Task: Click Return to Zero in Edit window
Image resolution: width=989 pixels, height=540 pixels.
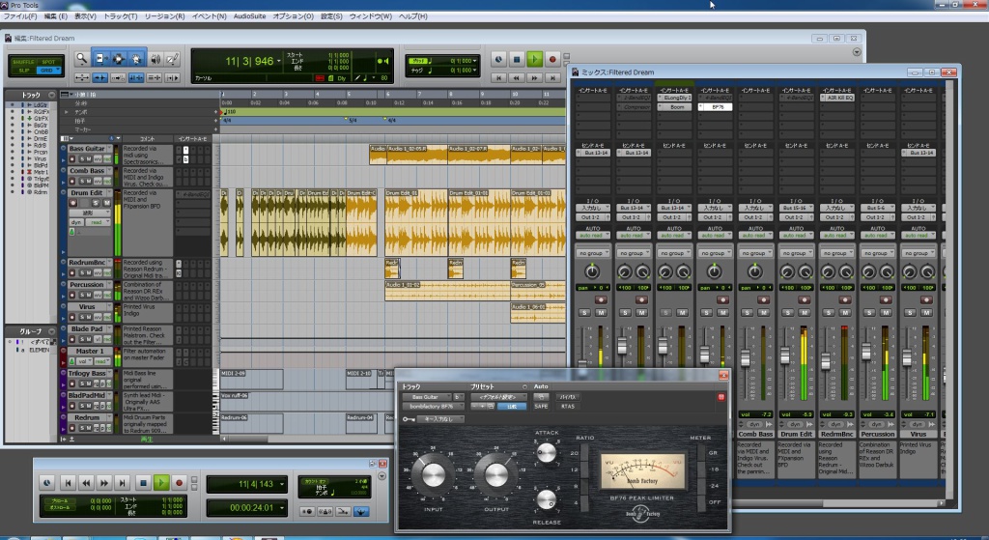Action: pyautogui.click(x=498, y=77)
